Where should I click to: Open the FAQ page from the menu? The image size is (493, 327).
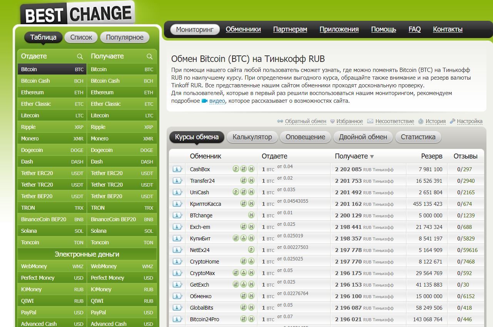414,29
